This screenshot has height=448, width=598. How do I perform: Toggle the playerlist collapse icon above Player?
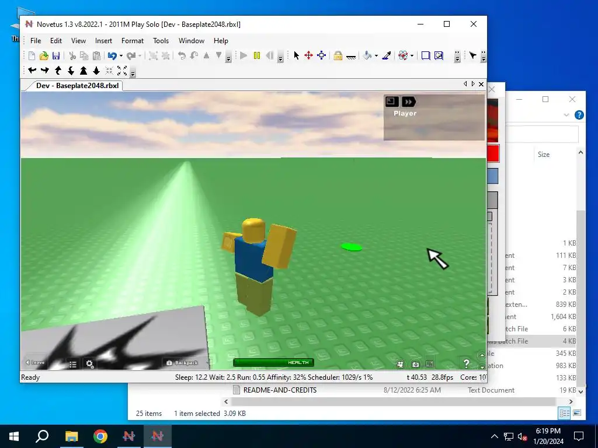pos(392,101)
